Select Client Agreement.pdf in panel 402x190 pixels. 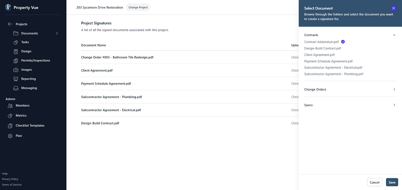pos(319,55)
